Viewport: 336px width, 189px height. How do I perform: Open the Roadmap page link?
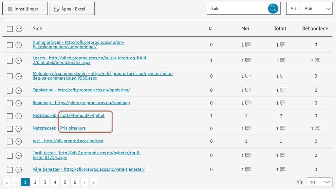click(81, 103)
